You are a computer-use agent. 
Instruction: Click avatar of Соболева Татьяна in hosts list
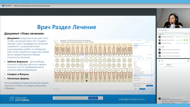[160, 43]
